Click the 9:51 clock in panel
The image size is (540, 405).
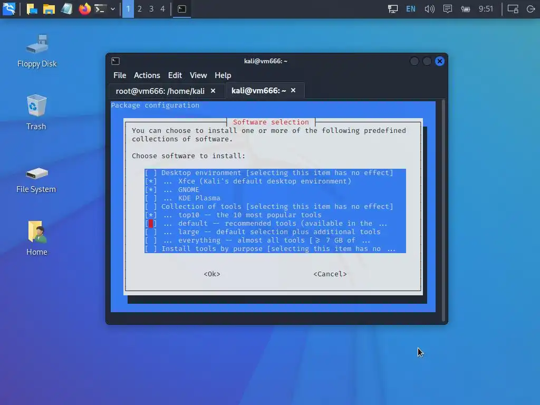click(x=486, y=9)
